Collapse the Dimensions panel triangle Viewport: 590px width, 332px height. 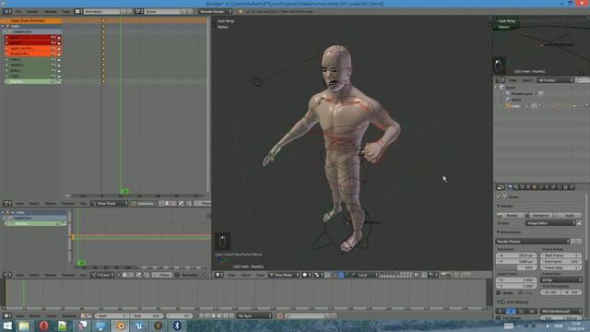(498, 232)
